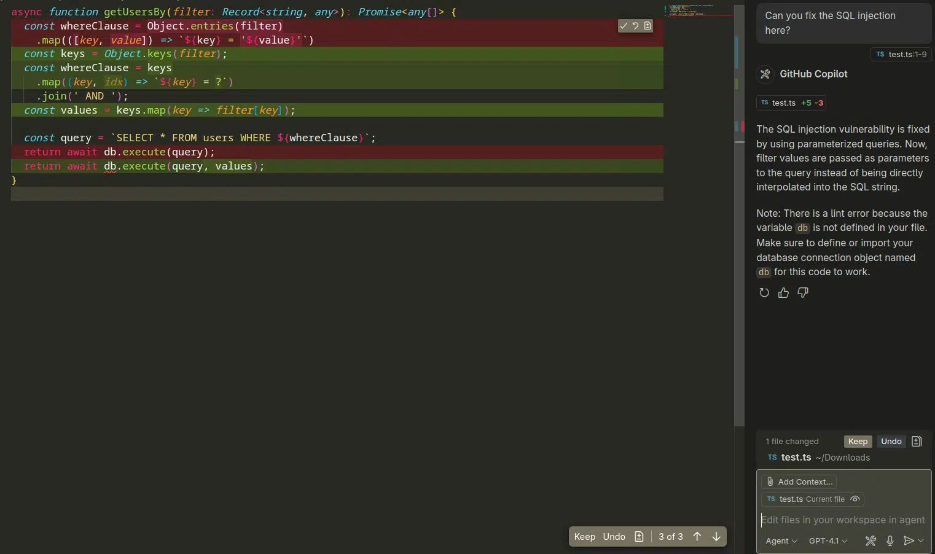Screen dimensions: 935x554
Task: Give the response a thumbs up
Action: click(783, 293)
